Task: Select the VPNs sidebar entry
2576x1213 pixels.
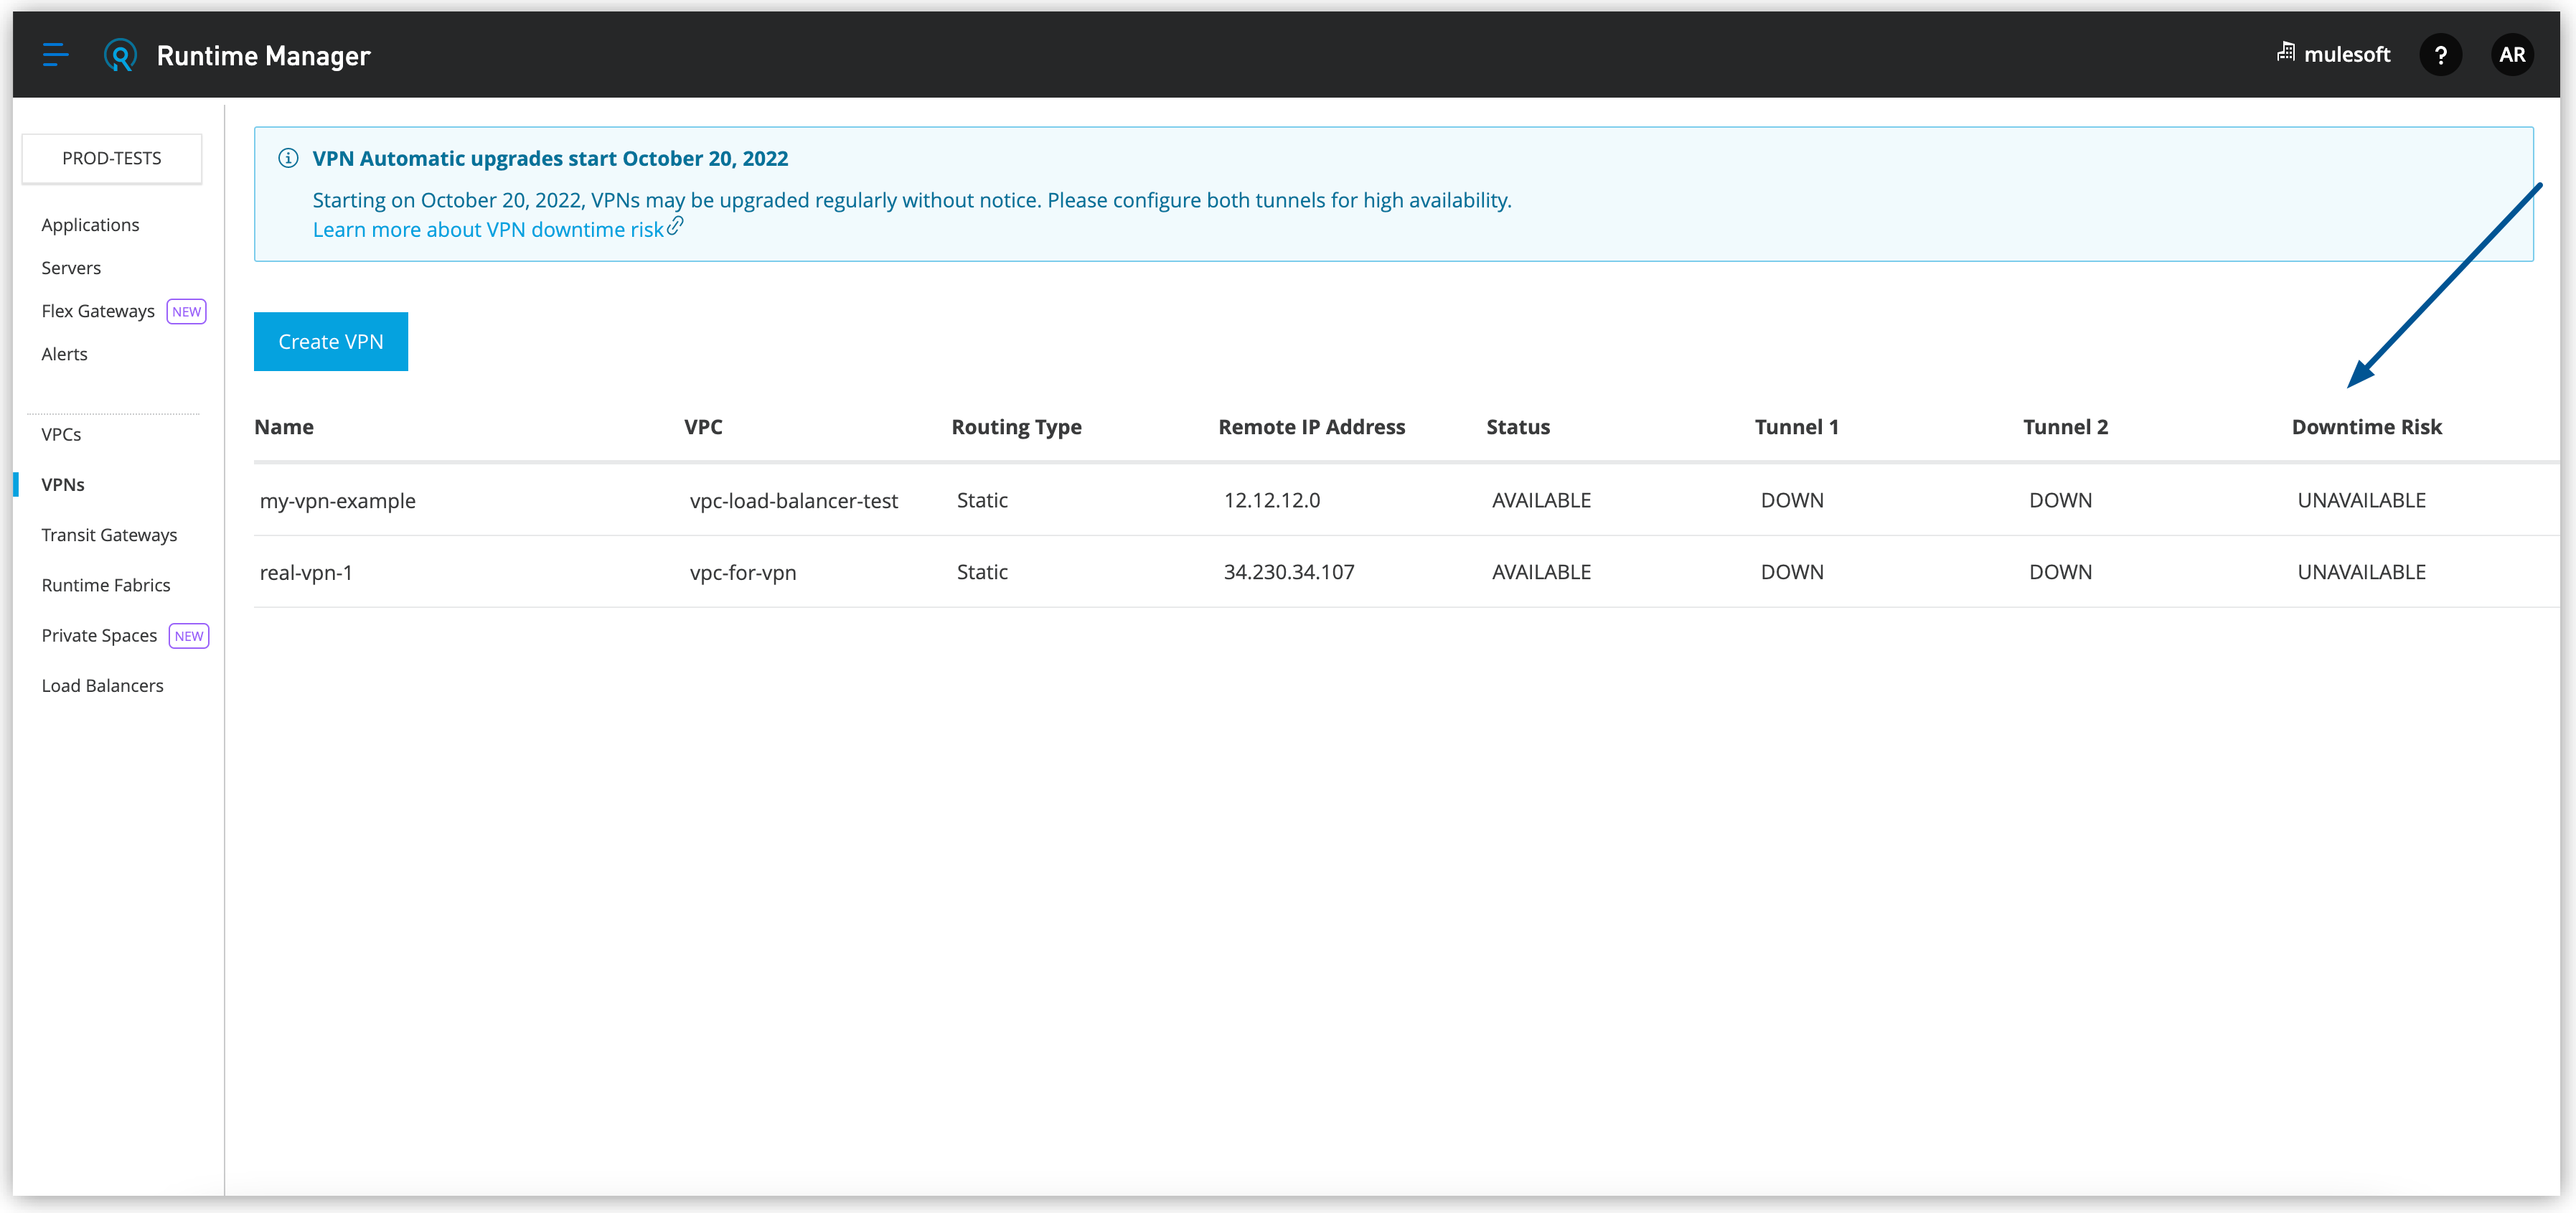Action: (x=63, y=483)
